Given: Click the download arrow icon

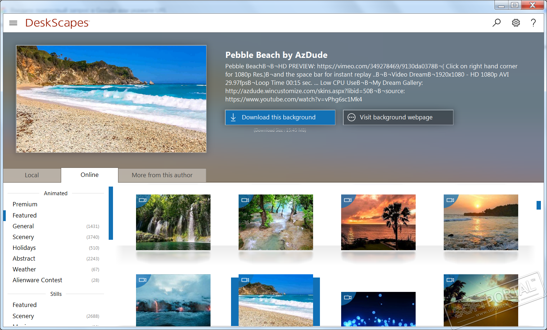Looking at the screenshot, I should point(233,117).
